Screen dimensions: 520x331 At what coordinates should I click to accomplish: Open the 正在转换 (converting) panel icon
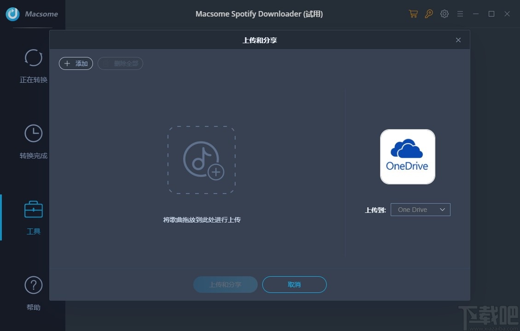click(x=33, y=58)
